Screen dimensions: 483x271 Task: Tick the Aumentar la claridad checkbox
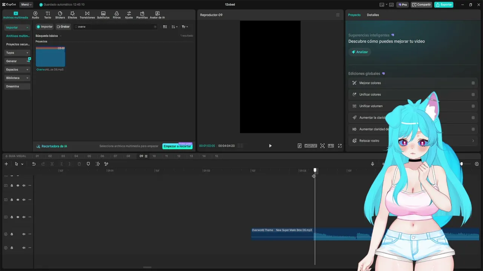point(473,118)
